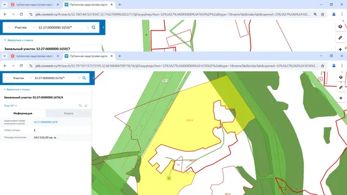Screen dimensions: 347x195
Task: Close active cadastral map tab in front window
Action: pos(112,56)
